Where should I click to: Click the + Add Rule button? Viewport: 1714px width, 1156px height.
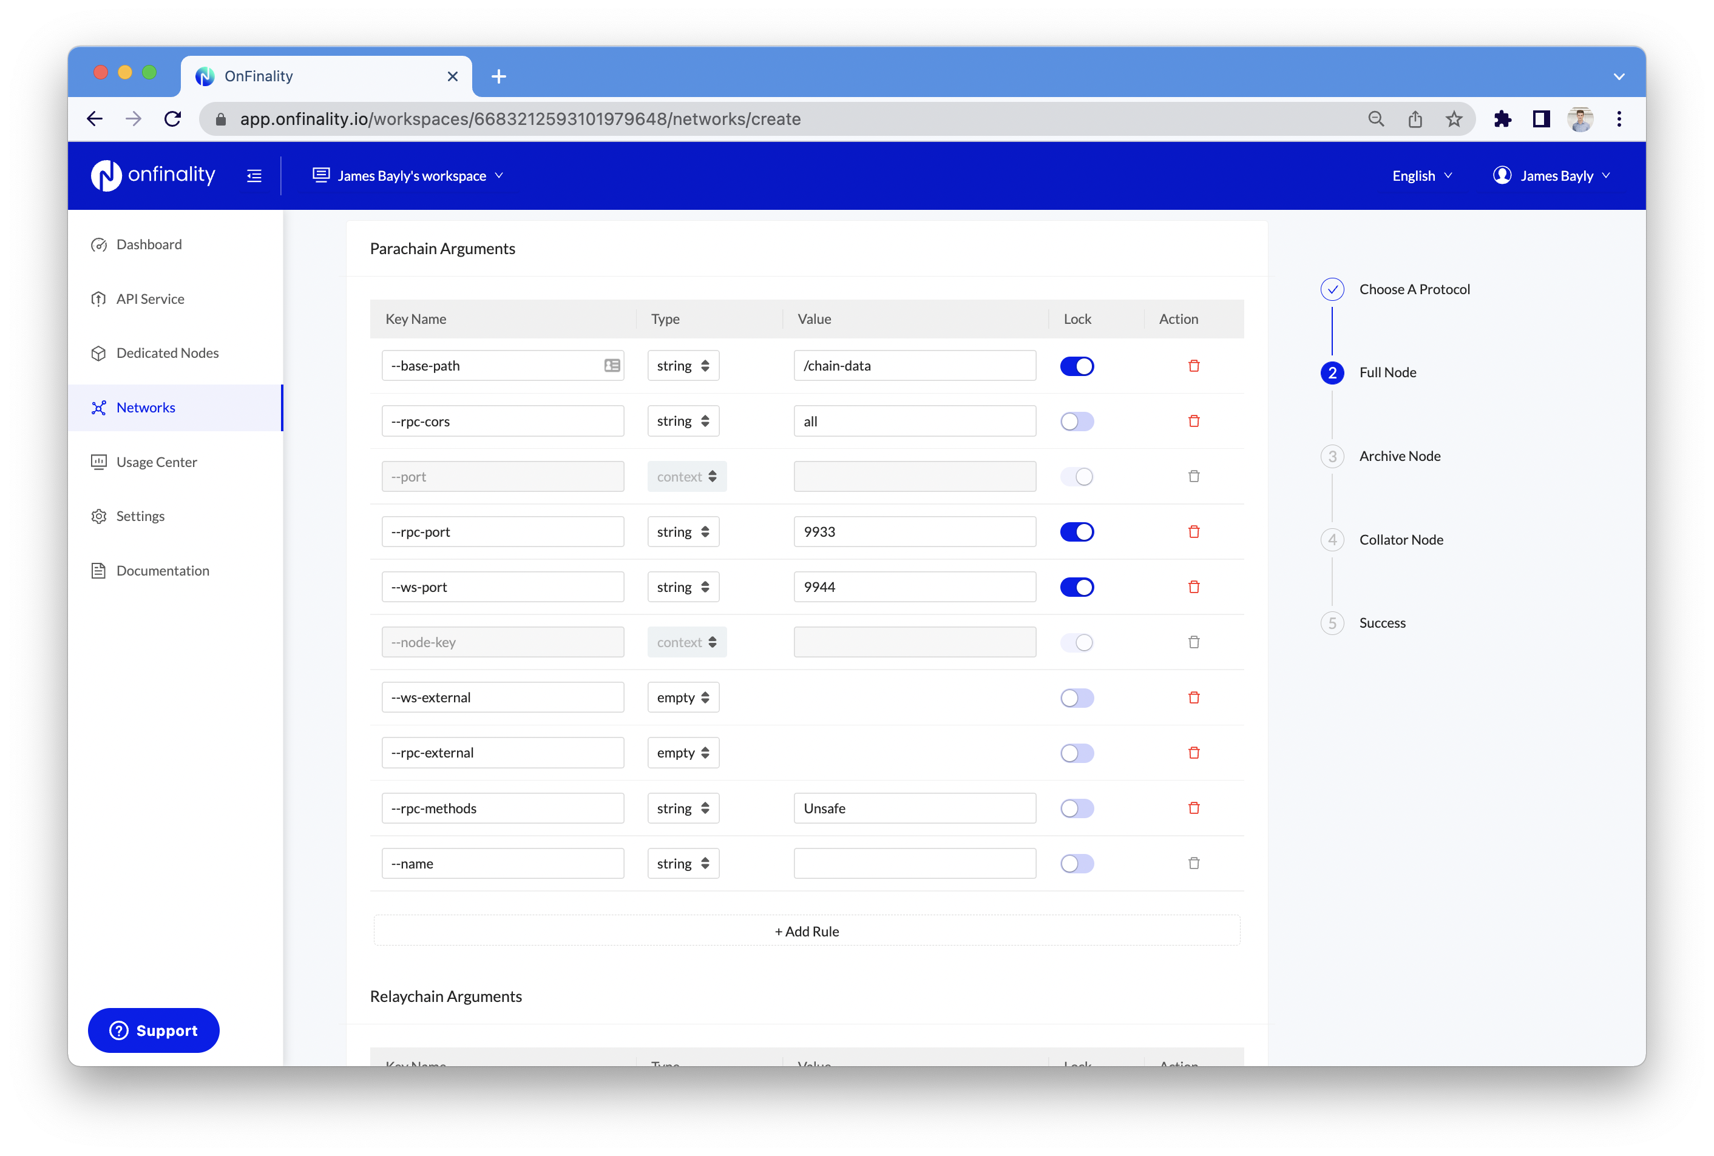806,930
